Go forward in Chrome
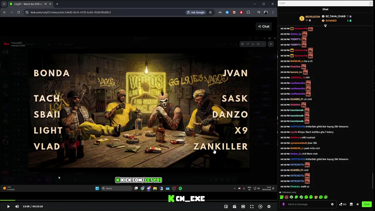The width and height of the screenshot is (375, 211). coord(11,12)
